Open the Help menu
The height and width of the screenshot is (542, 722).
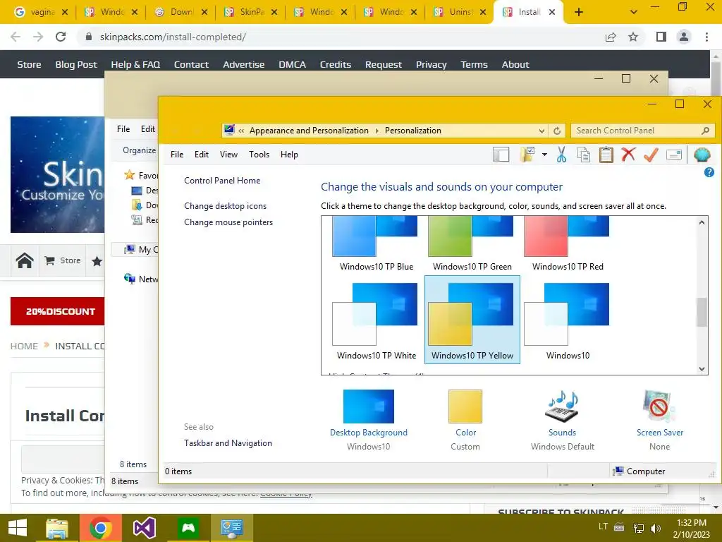289,155
